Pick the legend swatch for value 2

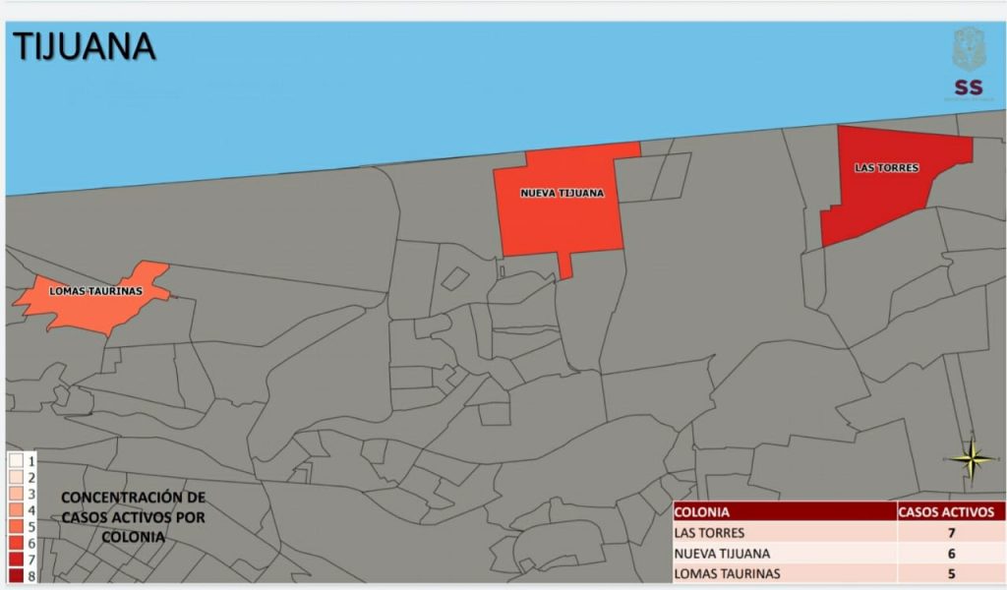[16, 477]
